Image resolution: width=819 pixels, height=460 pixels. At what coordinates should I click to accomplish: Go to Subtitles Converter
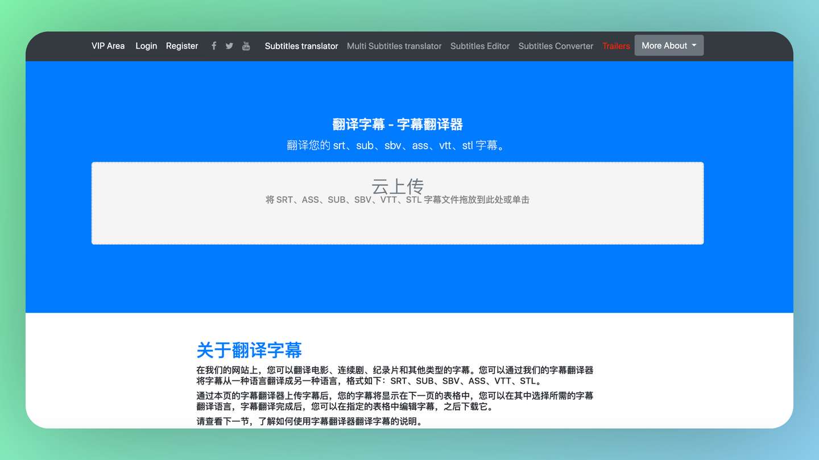(x=556, y=46)
